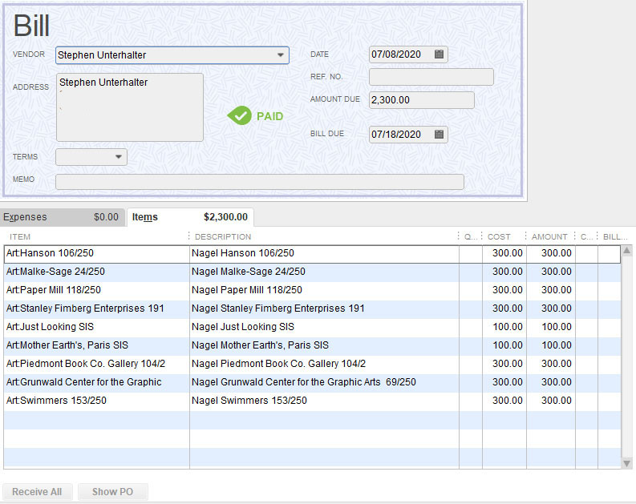636x504 pixels.
Task: Expand the Vendor dropdown list
Action: click(x=280, y=55)
